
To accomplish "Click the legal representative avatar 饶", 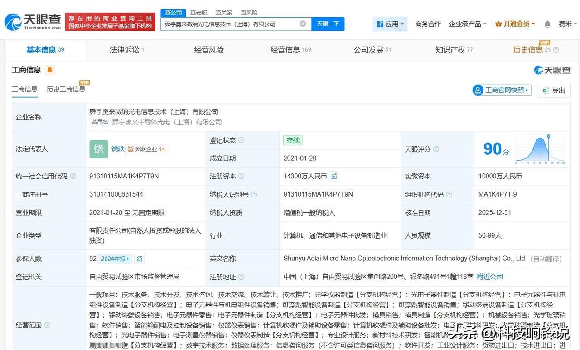I will tap(98, 149).
